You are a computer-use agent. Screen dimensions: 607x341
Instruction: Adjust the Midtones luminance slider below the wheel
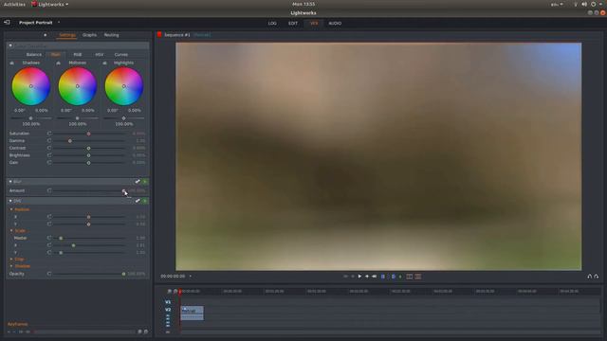[78, 117]
